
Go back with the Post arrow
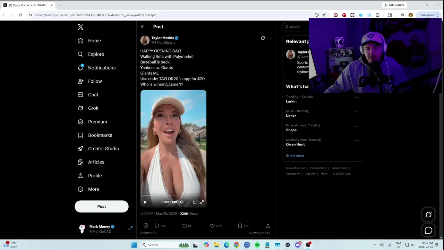tap(143, 27)
